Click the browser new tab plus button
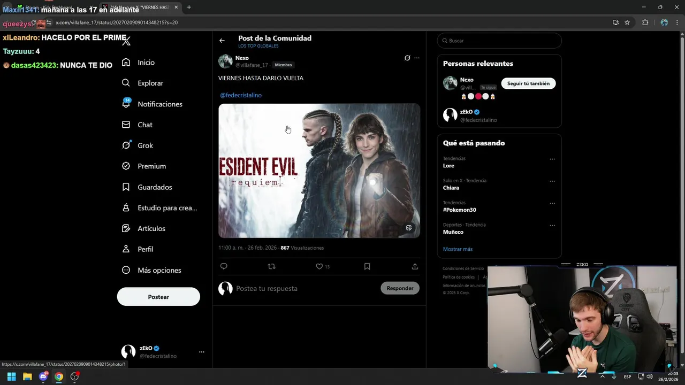 [189, 7]
